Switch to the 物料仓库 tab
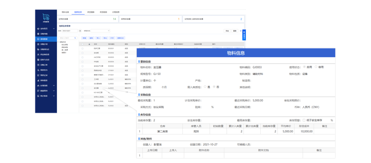The width and height of the screenshot is (371, 163). [x=65, y=12]
